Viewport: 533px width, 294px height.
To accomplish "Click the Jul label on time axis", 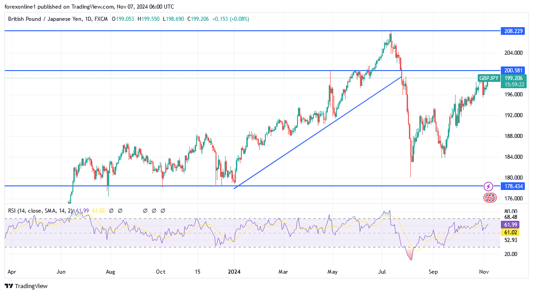I will [x=382, y=272].
